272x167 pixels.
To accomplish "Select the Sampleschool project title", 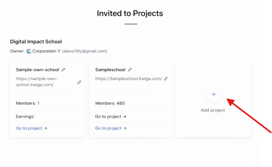I will coord(110,70).
